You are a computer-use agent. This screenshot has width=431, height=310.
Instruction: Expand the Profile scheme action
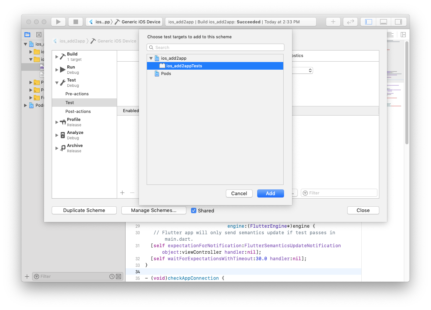(57, 122)
